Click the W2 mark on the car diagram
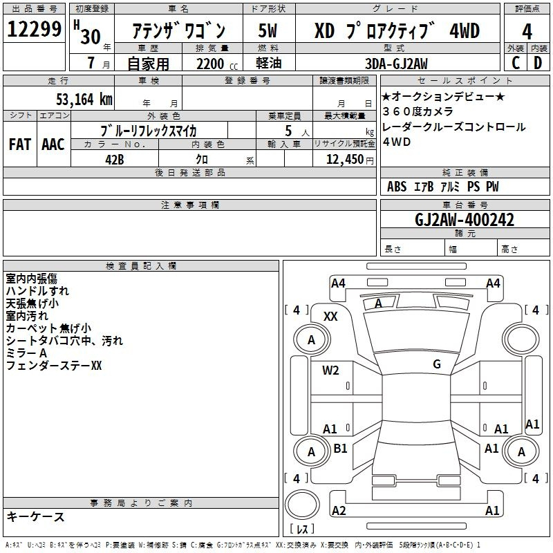The height and width of the screenshot is (553, 553). 330,371
